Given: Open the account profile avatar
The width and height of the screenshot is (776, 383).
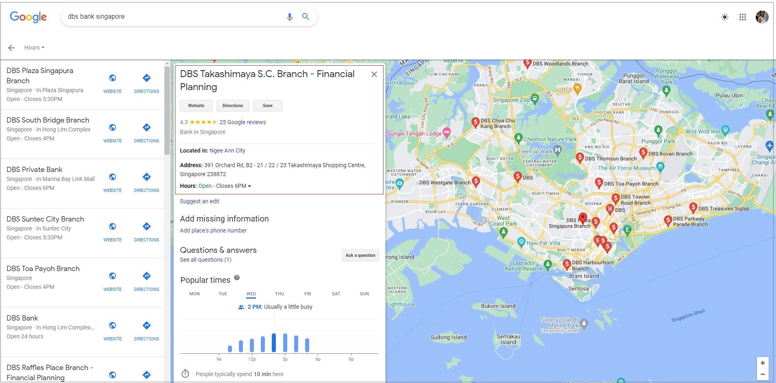Looking at the screenshot, I should point(762,17).
